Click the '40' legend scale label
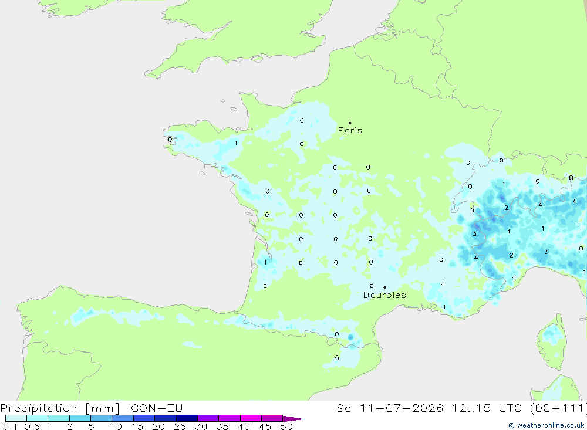The width and height of the screenshot is (587, 430). coord(244,426)
